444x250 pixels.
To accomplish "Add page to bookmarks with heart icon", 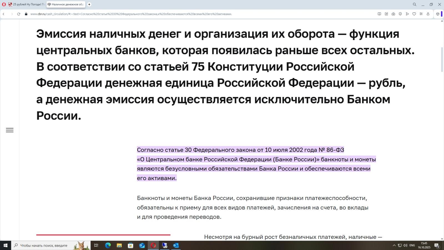I will 414,14.
